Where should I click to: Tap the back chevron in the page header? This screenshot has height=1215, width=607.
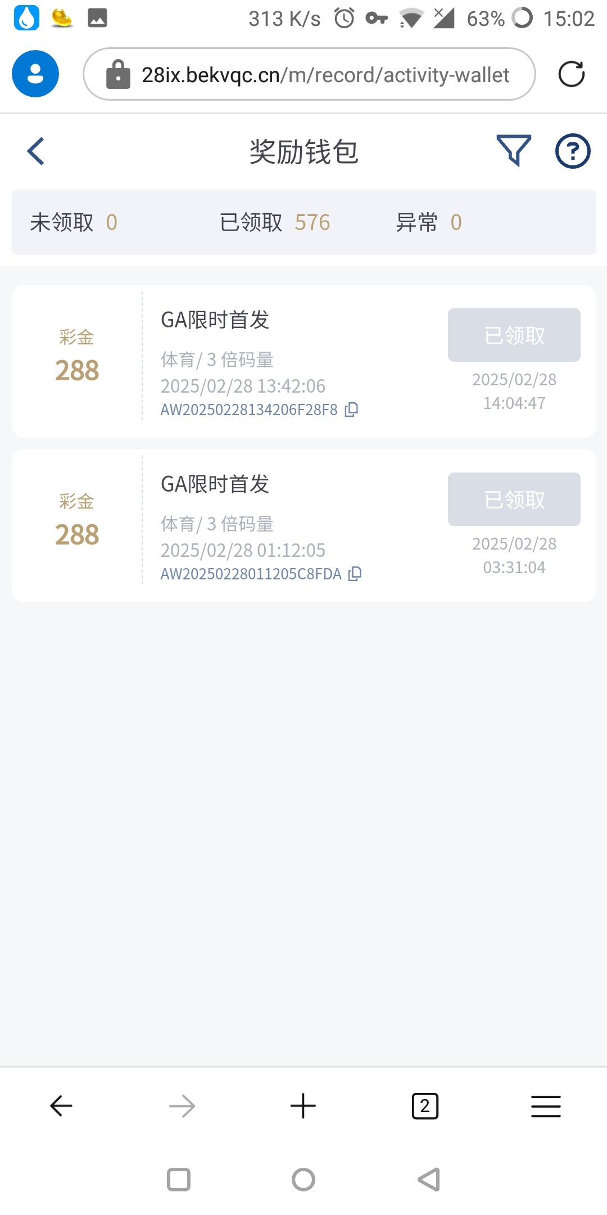click(x=36, y=151)
